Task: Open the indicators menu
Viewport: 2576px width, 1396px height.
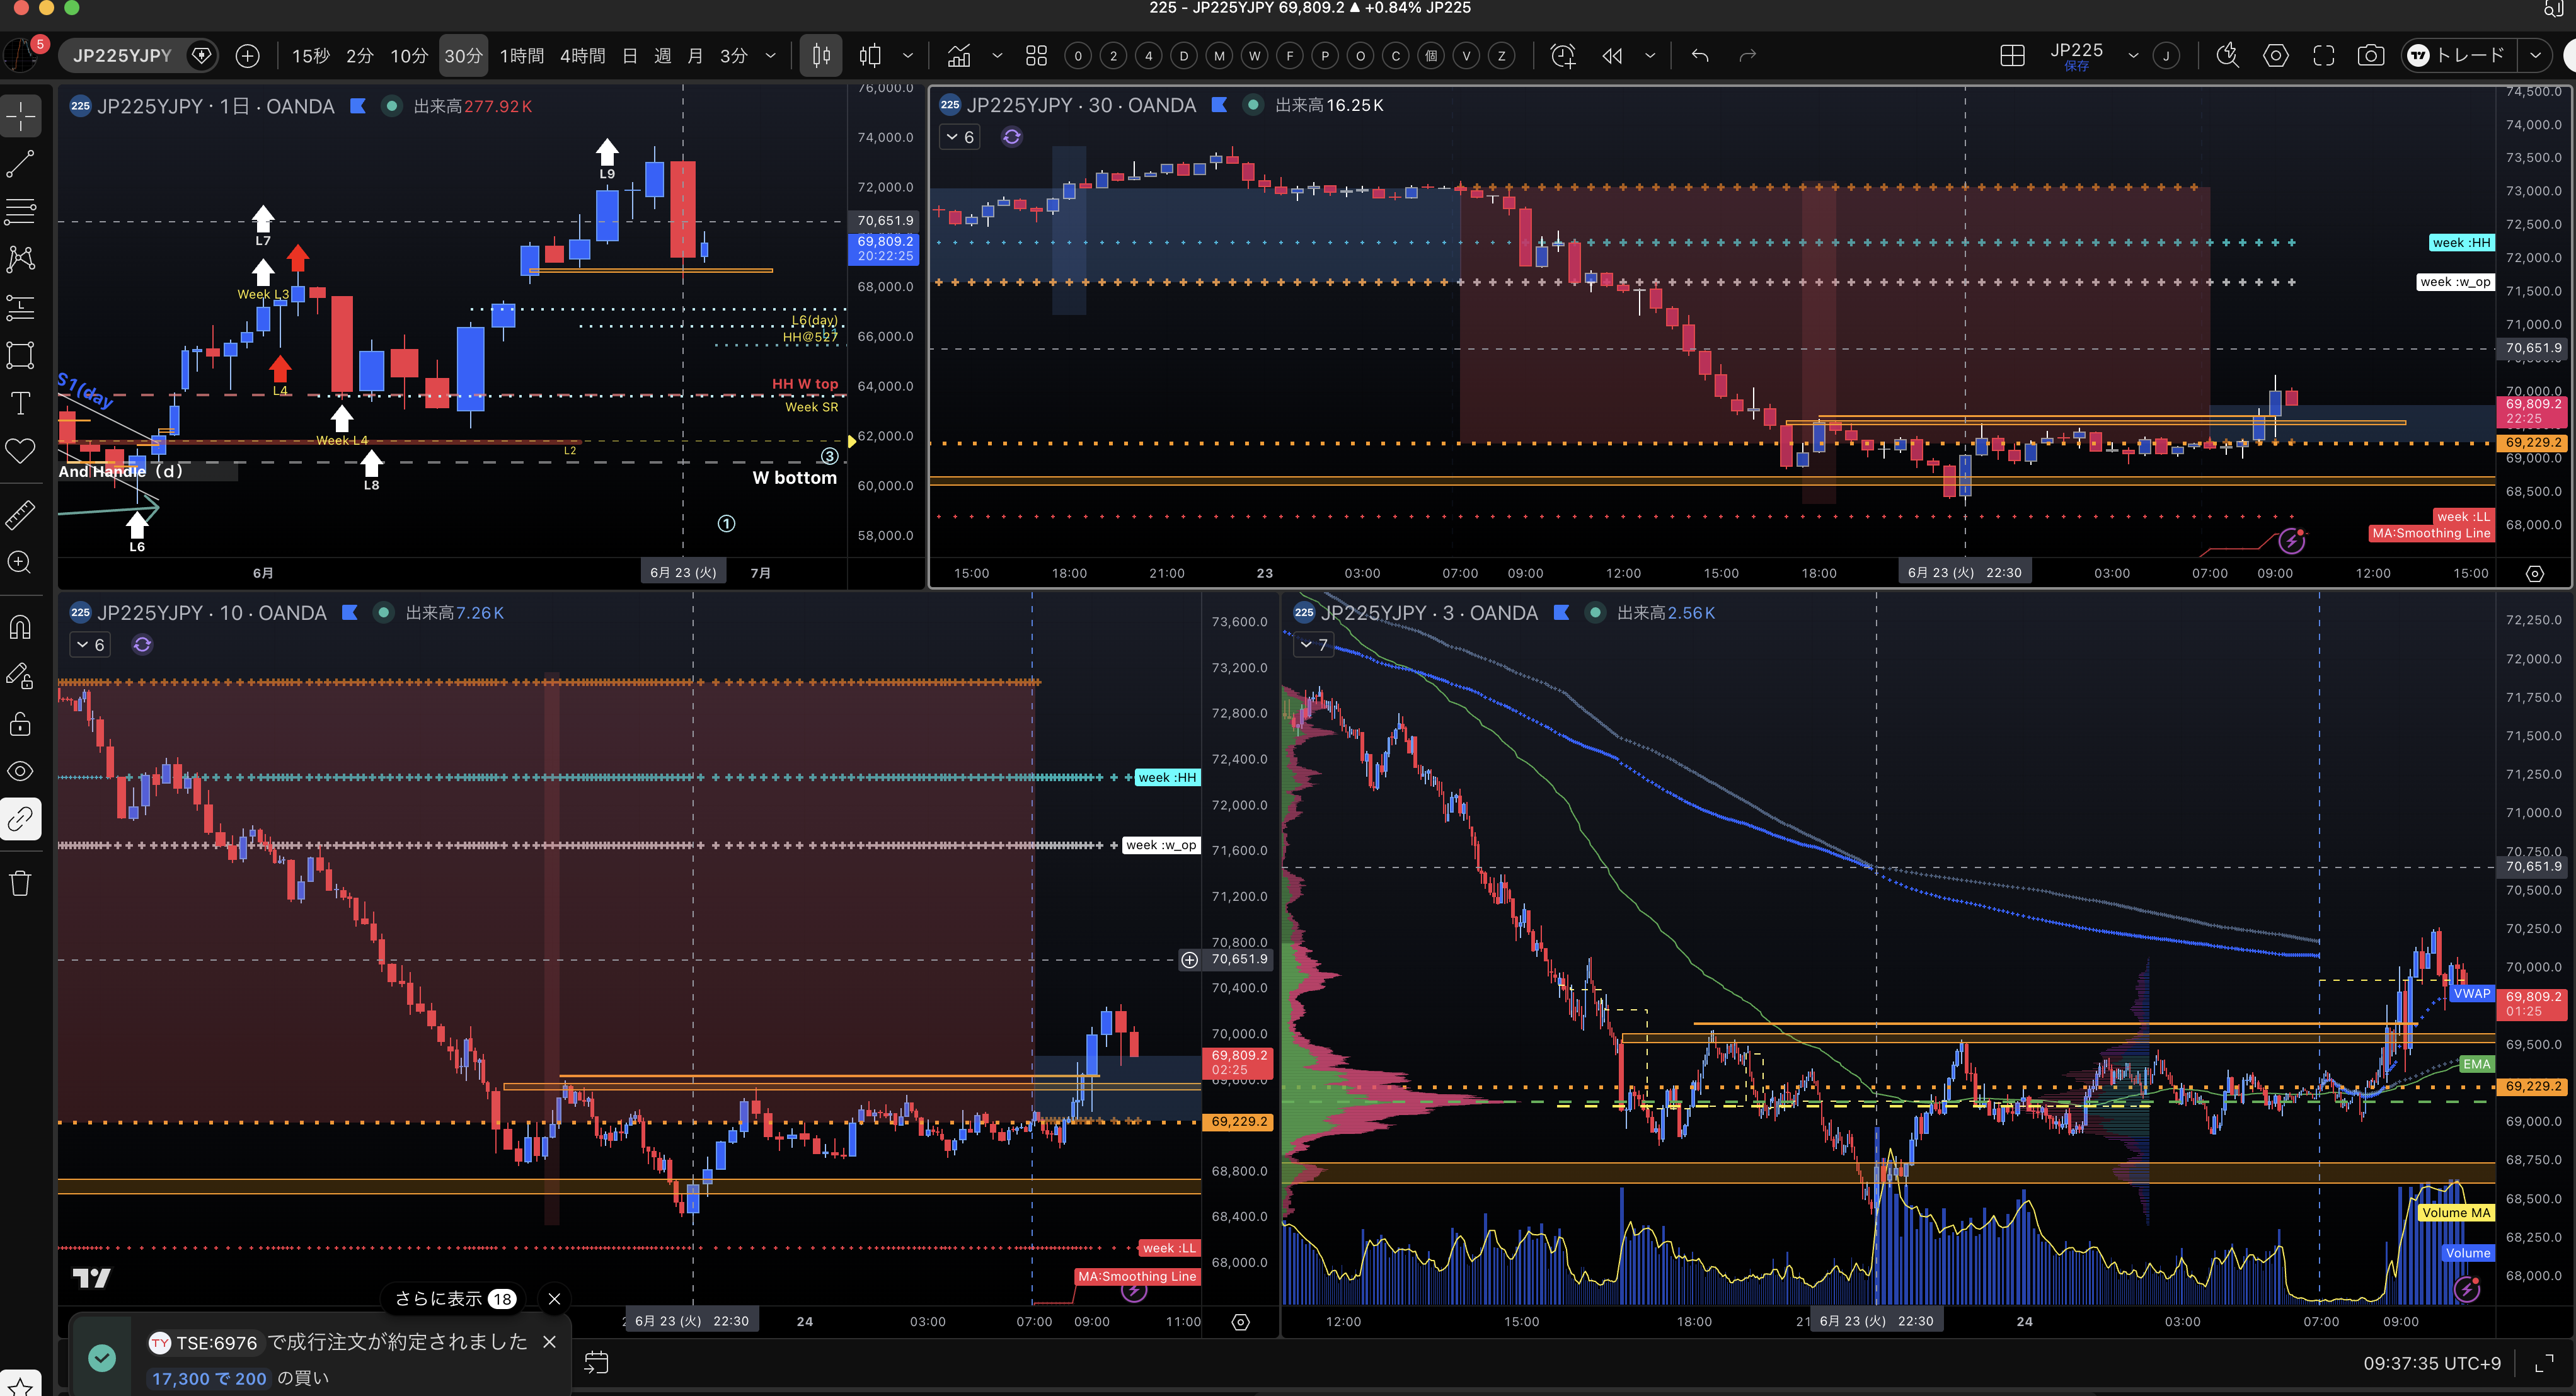Action: (960, 56)
